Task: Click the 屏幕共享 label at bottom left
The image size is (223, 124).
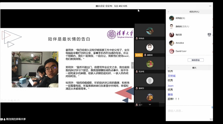Action: [16, 119]
